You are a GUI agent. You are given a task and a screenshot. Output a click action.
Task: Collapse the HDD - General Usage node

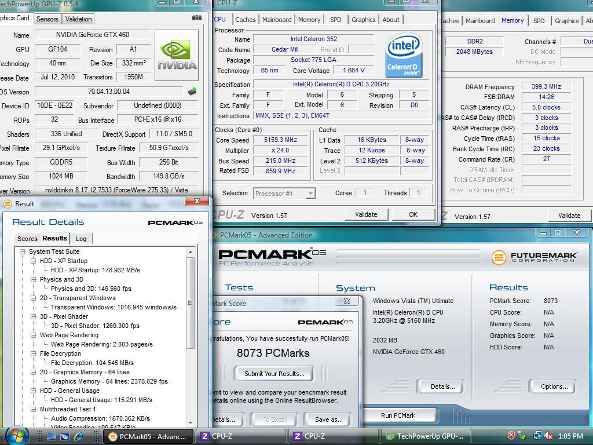[34, 391]
